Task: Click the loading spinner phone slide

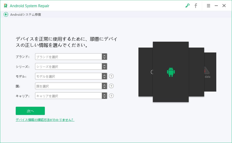Action: (146, 72)
